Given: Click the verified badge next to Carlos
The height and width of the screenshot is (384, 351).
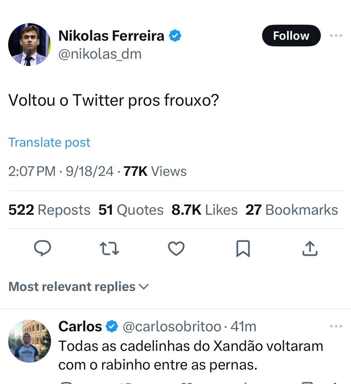Looking at the screenshot, I should tap(112, 327).
